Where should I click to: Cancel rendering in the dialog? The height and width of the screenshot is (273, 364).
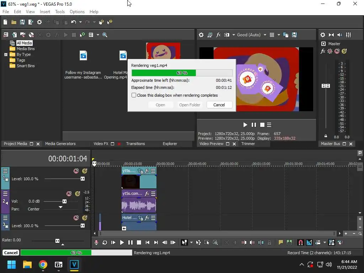(x=219, y=105)
